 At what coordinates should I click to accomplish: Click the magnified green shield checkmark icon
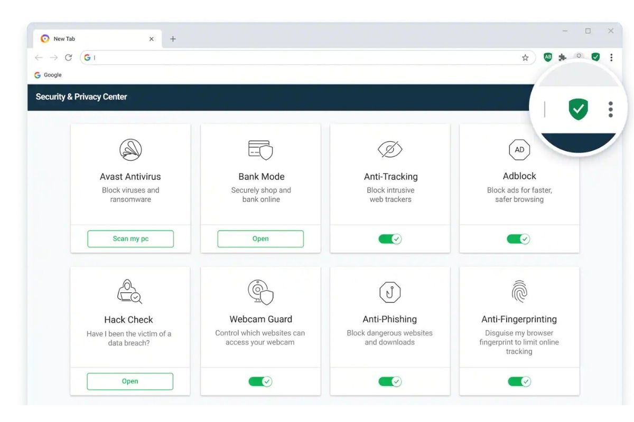pyautogui.click(x=579, y=109)
